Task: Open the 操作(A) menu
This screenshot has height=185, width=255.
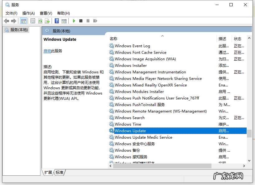Action: click(28, 13)
